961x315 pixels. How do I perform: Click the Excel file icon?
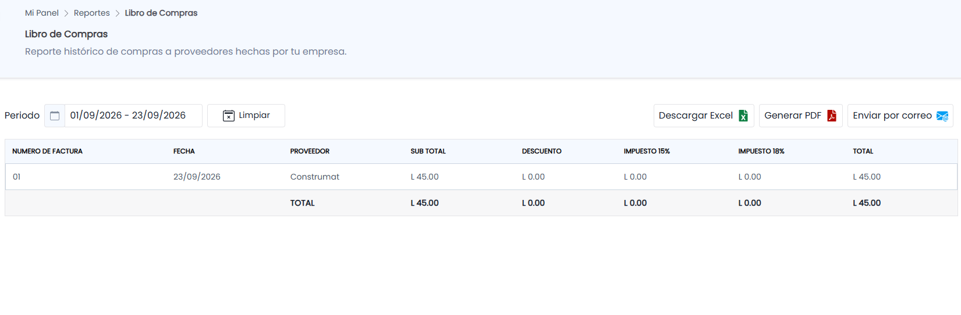coord(743,116)
